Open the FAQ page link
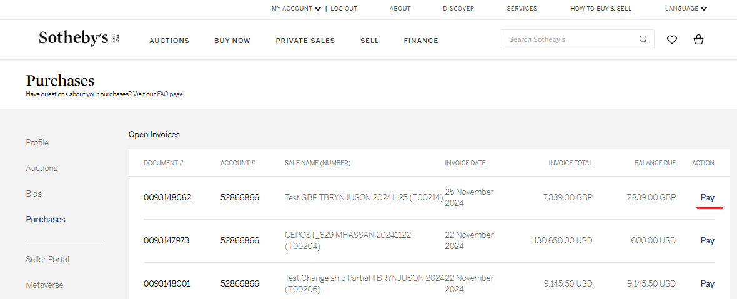 pos(170,94)
